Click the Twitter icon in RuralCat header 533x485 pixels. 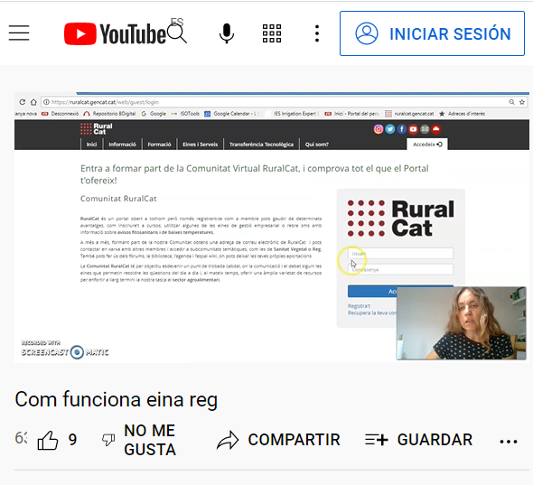point(390,129)
